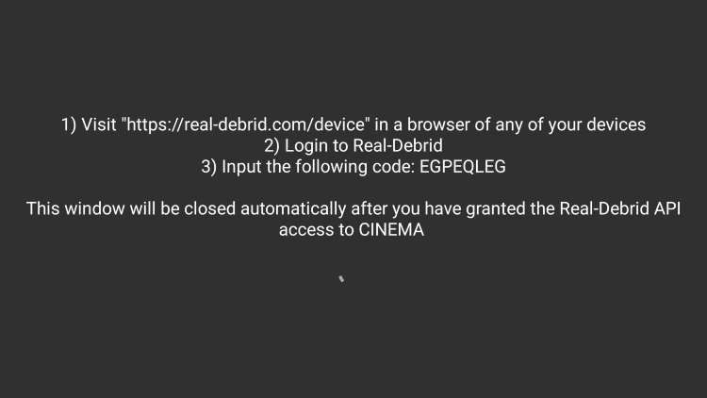Click the "2)" step number
Screen dimensions: 707x398
point(271,146)
